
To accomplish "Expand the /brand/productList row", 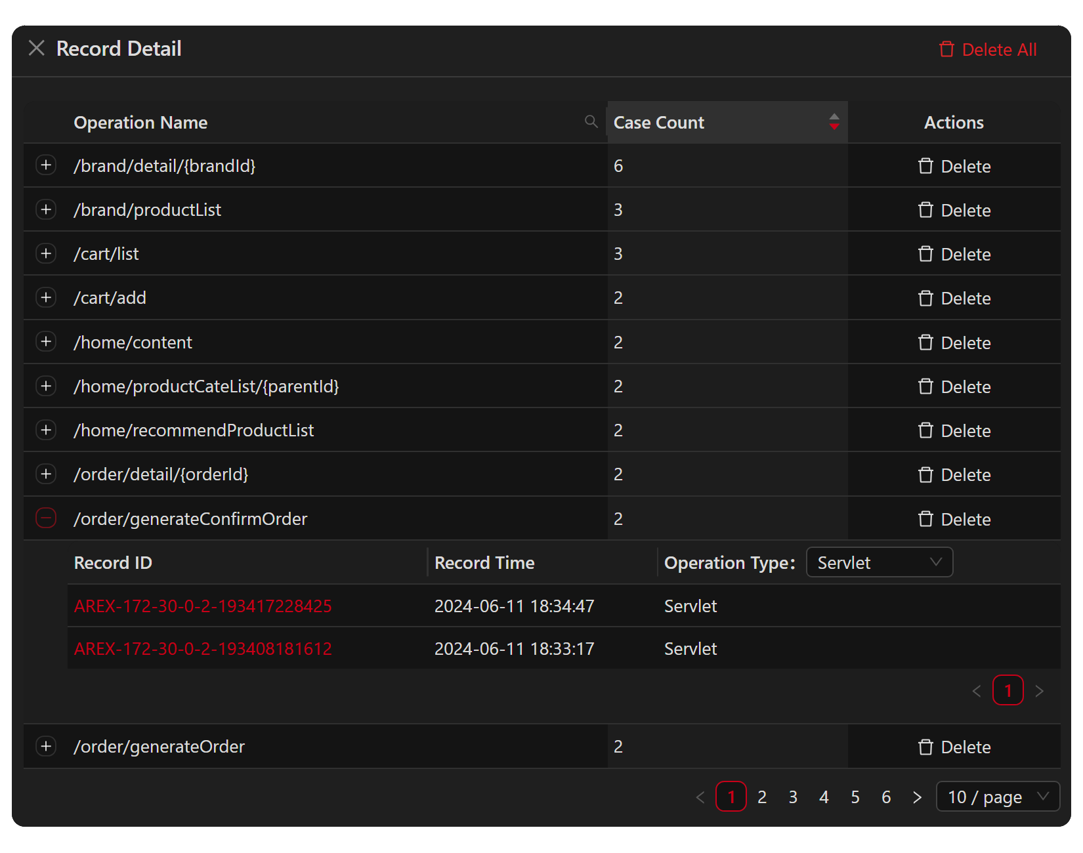I will 46,210.
